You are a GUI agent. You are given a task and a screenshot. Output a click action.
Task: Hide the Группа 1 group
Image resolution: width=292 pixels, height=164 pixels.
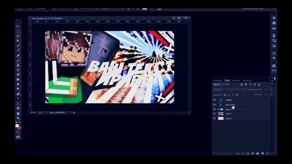point(214,109)
